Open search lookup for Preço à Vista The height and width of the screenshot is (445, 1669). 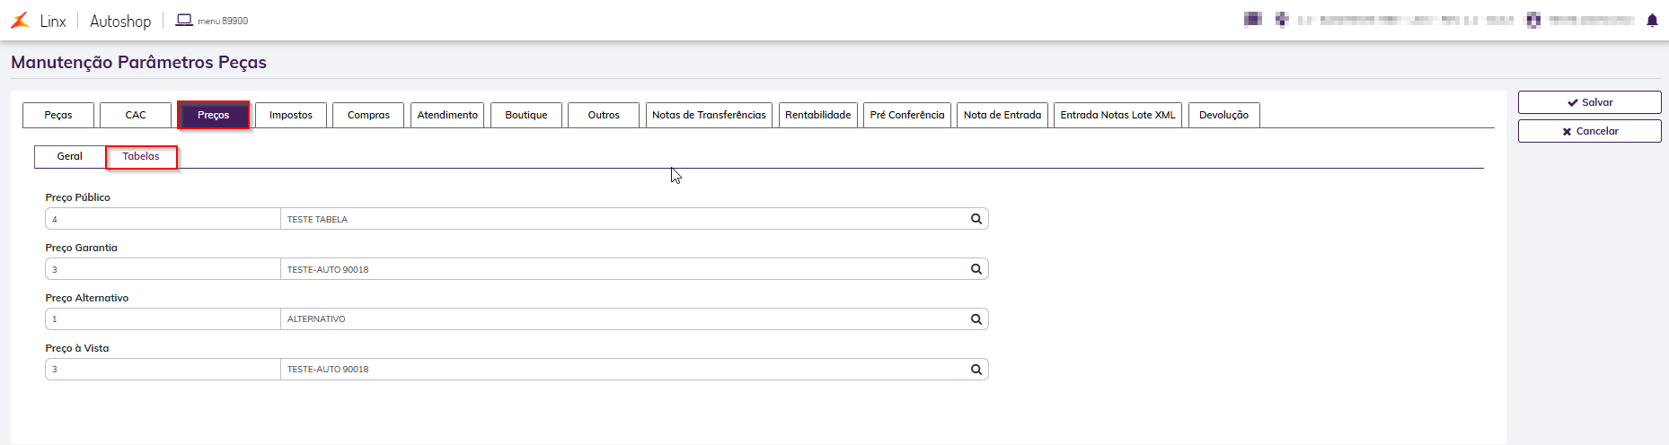tap(976, 370)
